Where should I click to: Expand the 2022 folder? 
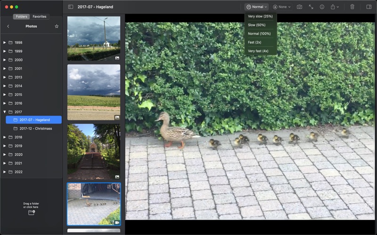click(x=5, y=172)
